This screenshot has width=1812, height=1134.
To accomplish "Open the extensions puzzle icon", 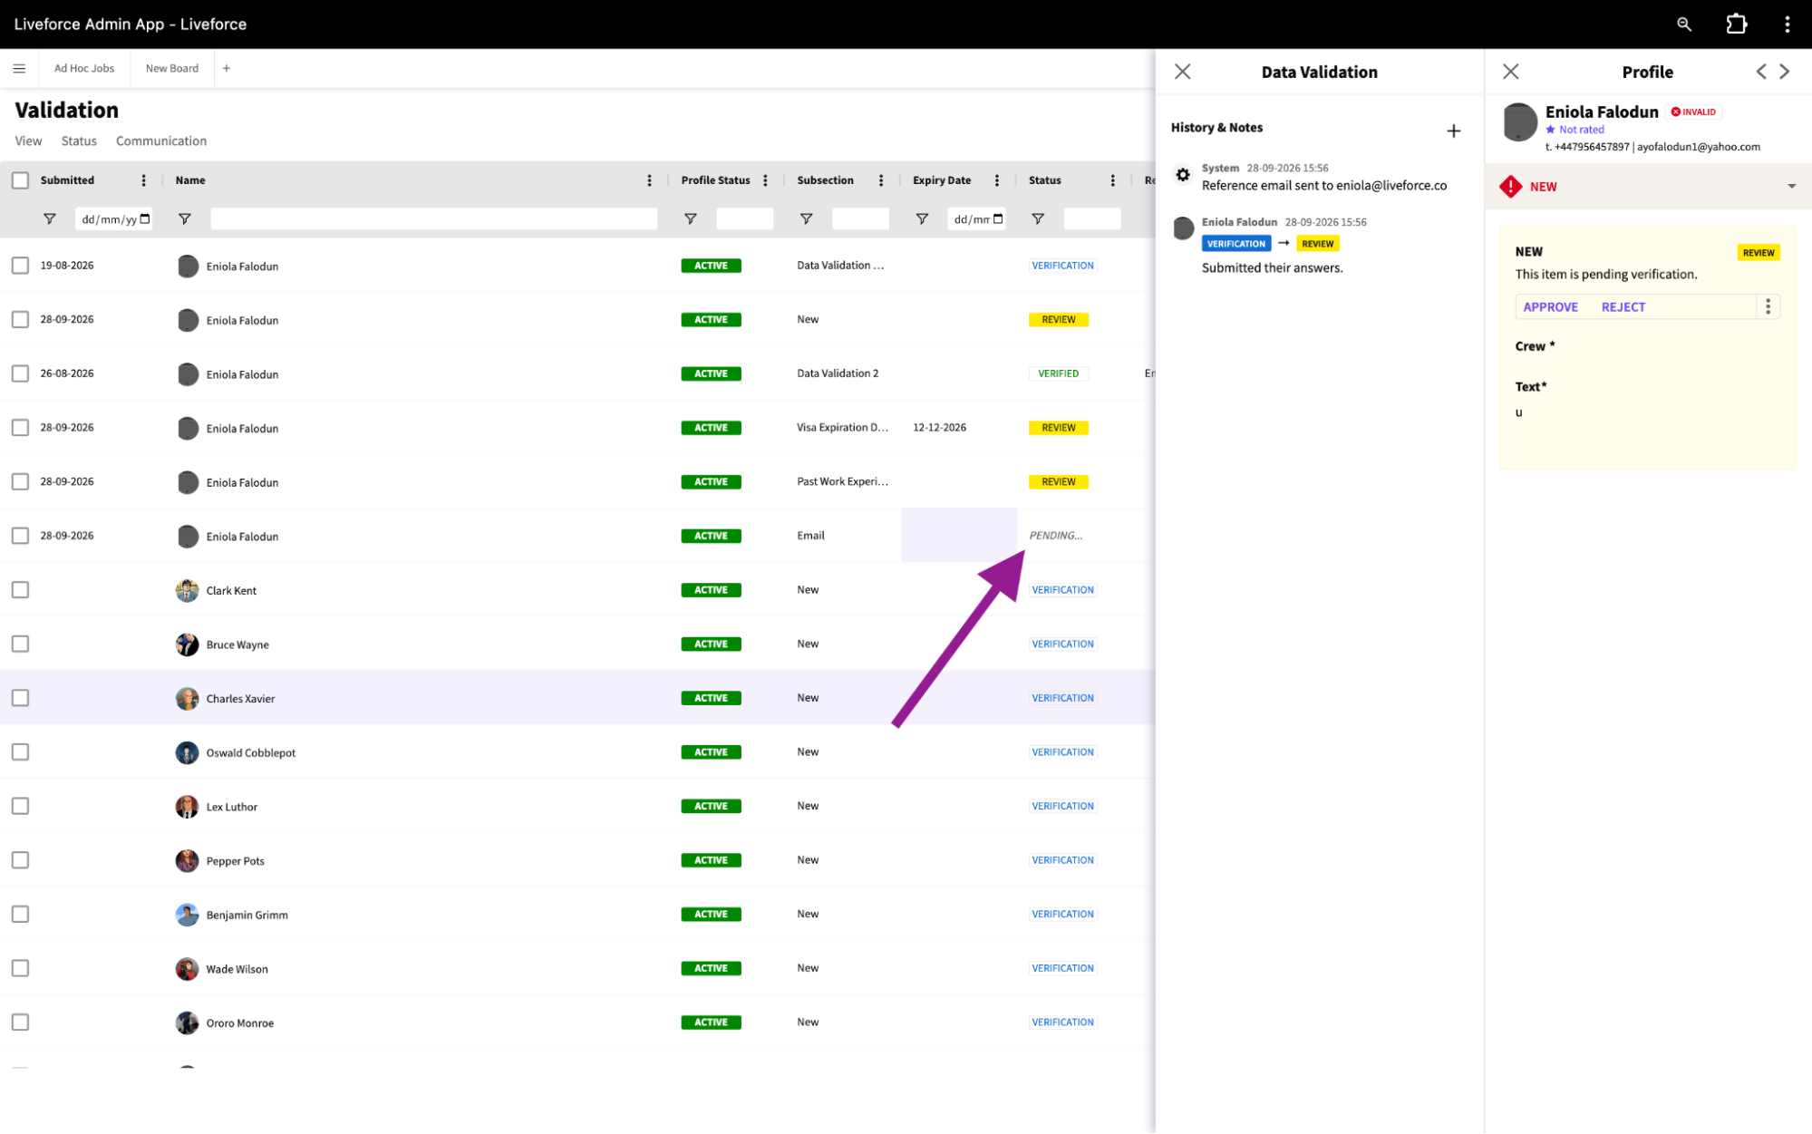I will [1736, 24].
